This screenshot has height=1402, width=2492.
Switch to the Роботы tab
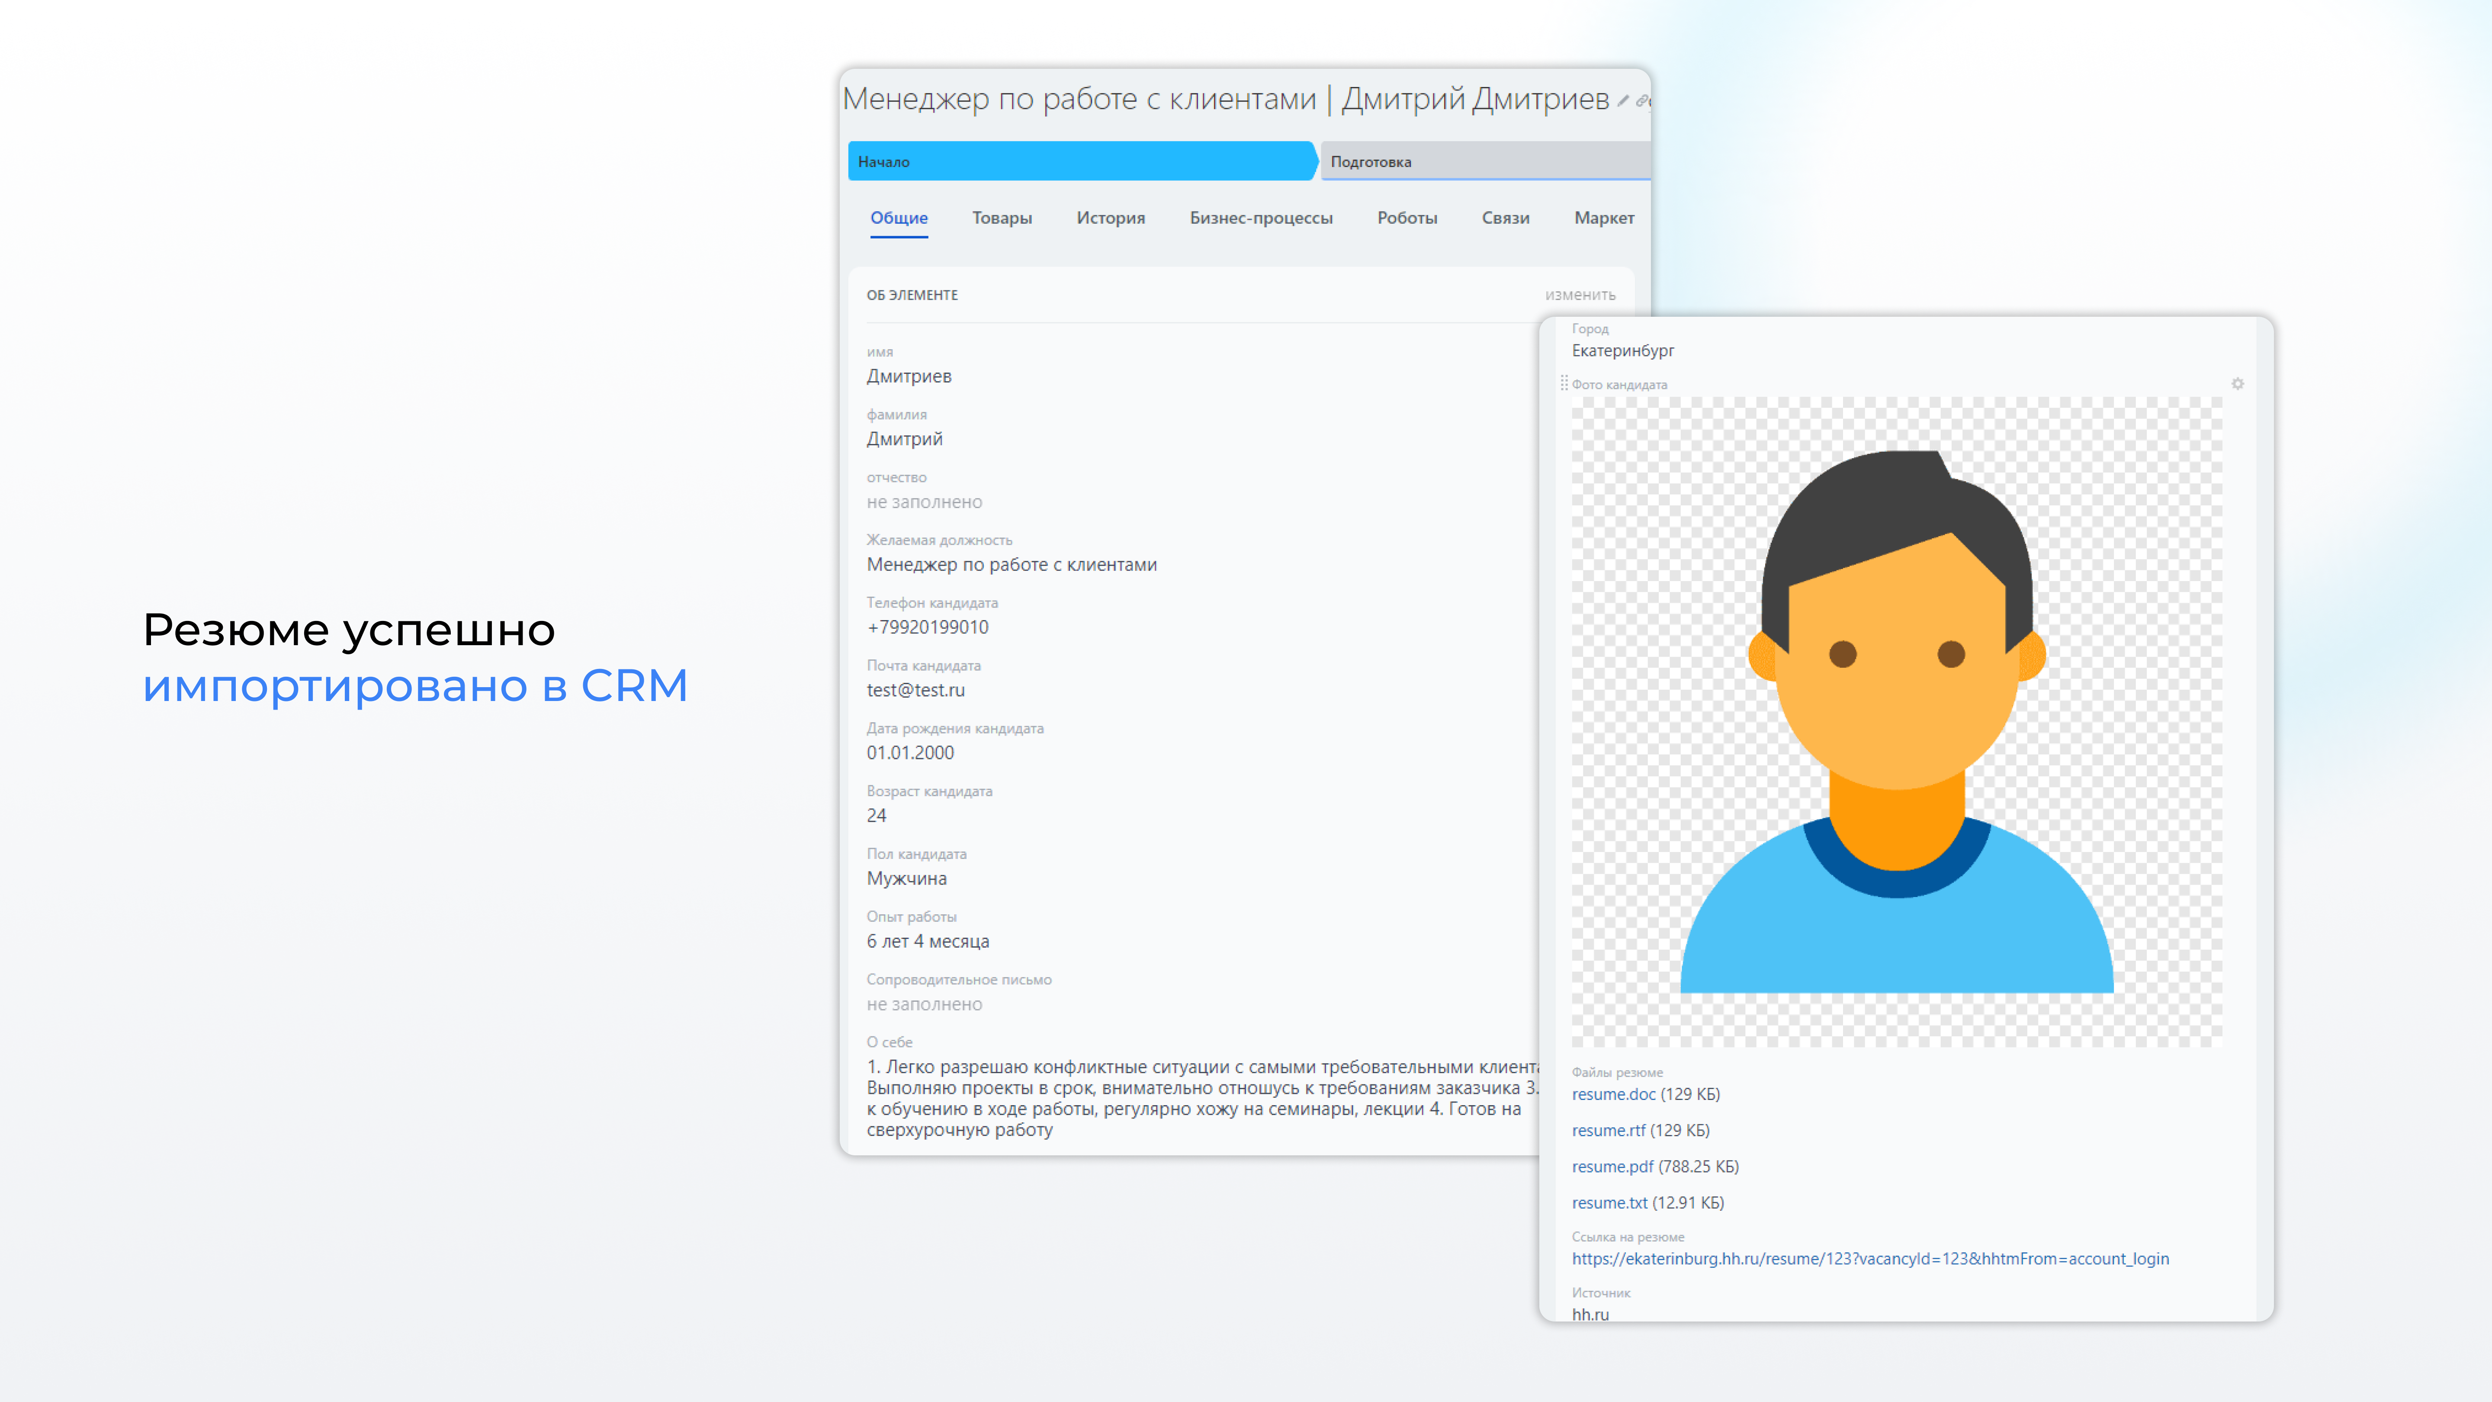pos(1407,218)
